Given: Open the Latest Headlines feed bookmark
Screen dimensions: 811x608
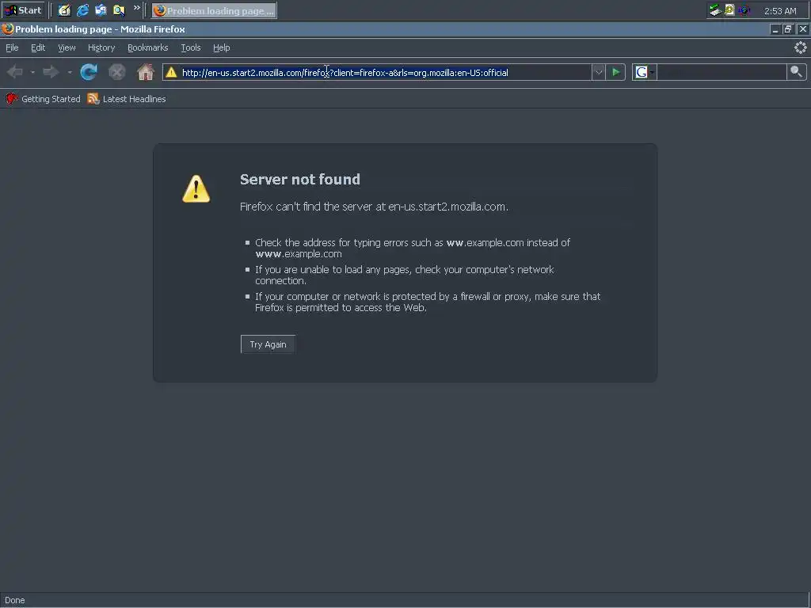Looking at the screenshot, I should [x=127, y=99].
